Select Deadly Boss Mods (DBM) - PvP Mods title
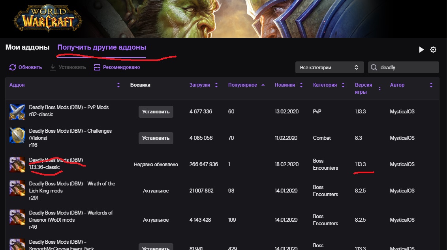Screen dimensions: 447x250 (69, 107)
